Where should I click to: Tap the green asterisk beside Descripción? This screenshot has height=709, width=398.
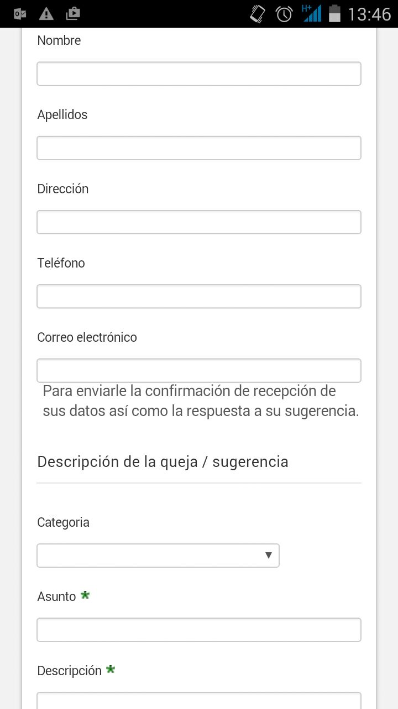click(111, 670)
